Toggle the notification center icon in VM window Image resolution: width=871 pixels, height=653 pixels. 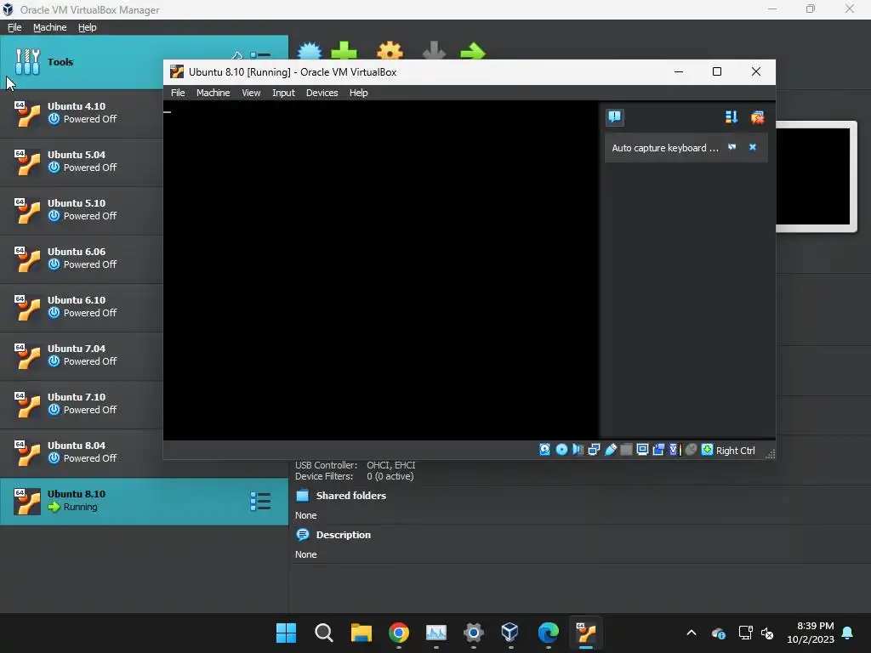614,117
